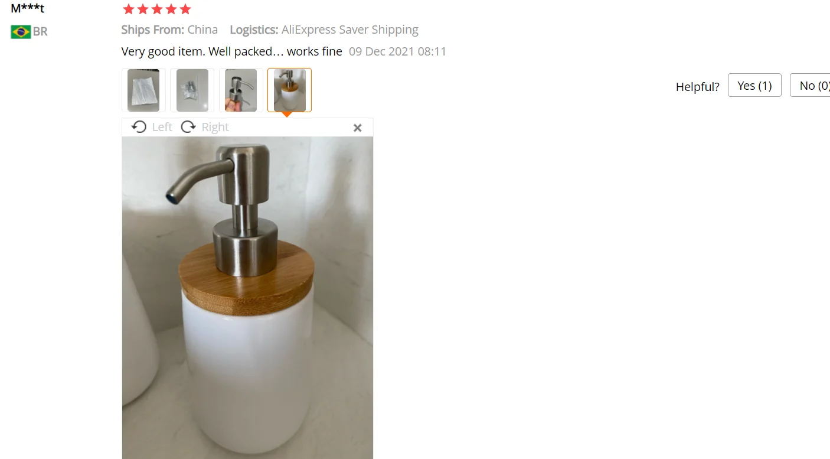The width and height of the screenshot is (830, 459).
Task: Open the white packaging thumbnail
Action: point(143,90)
